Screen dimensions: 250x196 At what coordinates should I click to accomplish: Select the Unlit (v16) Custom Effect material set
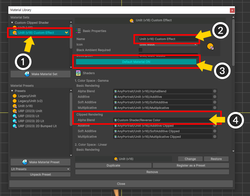[39, 33]
